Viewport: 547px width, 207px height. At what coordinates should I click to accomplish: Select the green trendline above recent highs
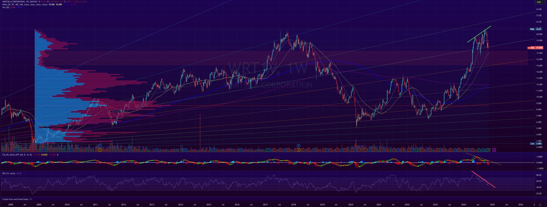[x=479, y=34]
